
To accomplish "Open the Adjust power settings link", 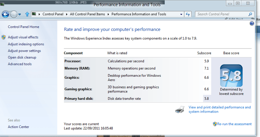I will click(24, 51).
